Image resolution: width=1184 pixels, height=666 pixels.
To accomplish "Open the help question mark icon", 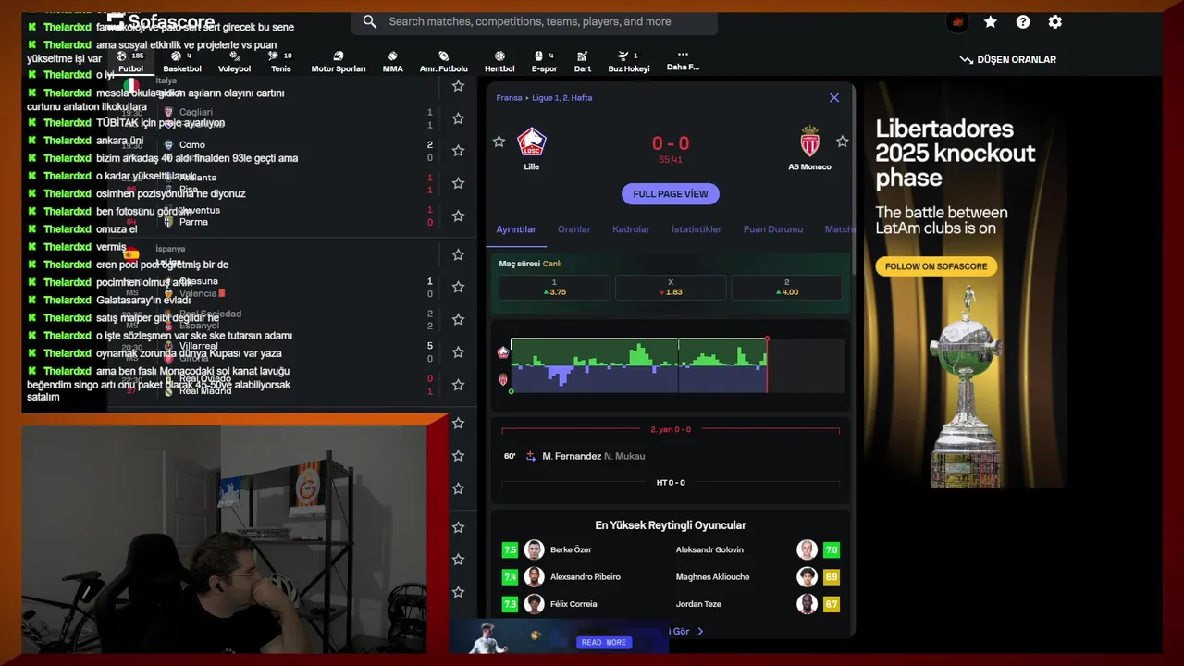I will coord(1022,22).
